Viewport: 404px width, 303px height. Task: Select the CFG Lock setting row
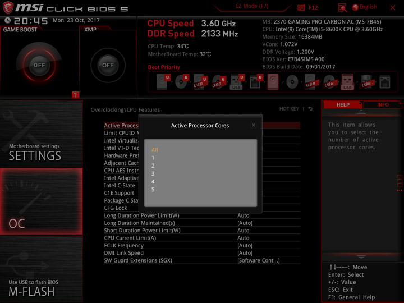tap(202, 208)
